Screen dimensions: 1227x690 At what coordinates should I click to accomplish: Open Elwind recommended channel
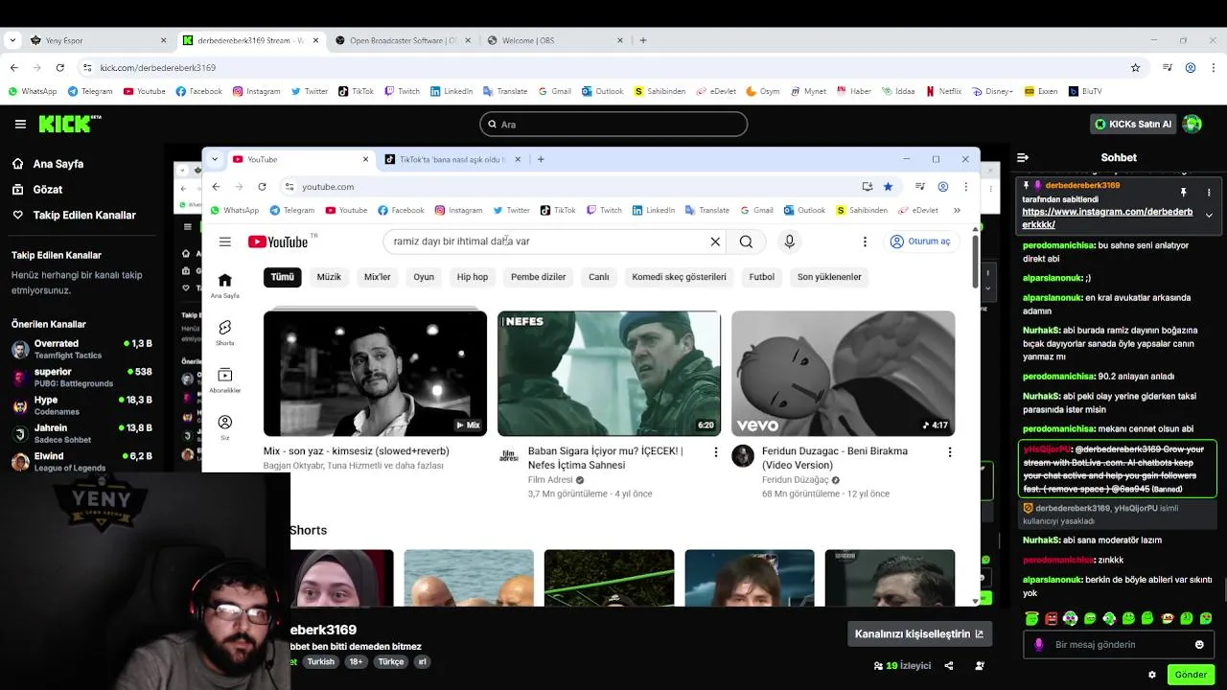pyautogui.click(x=81, y=462)
